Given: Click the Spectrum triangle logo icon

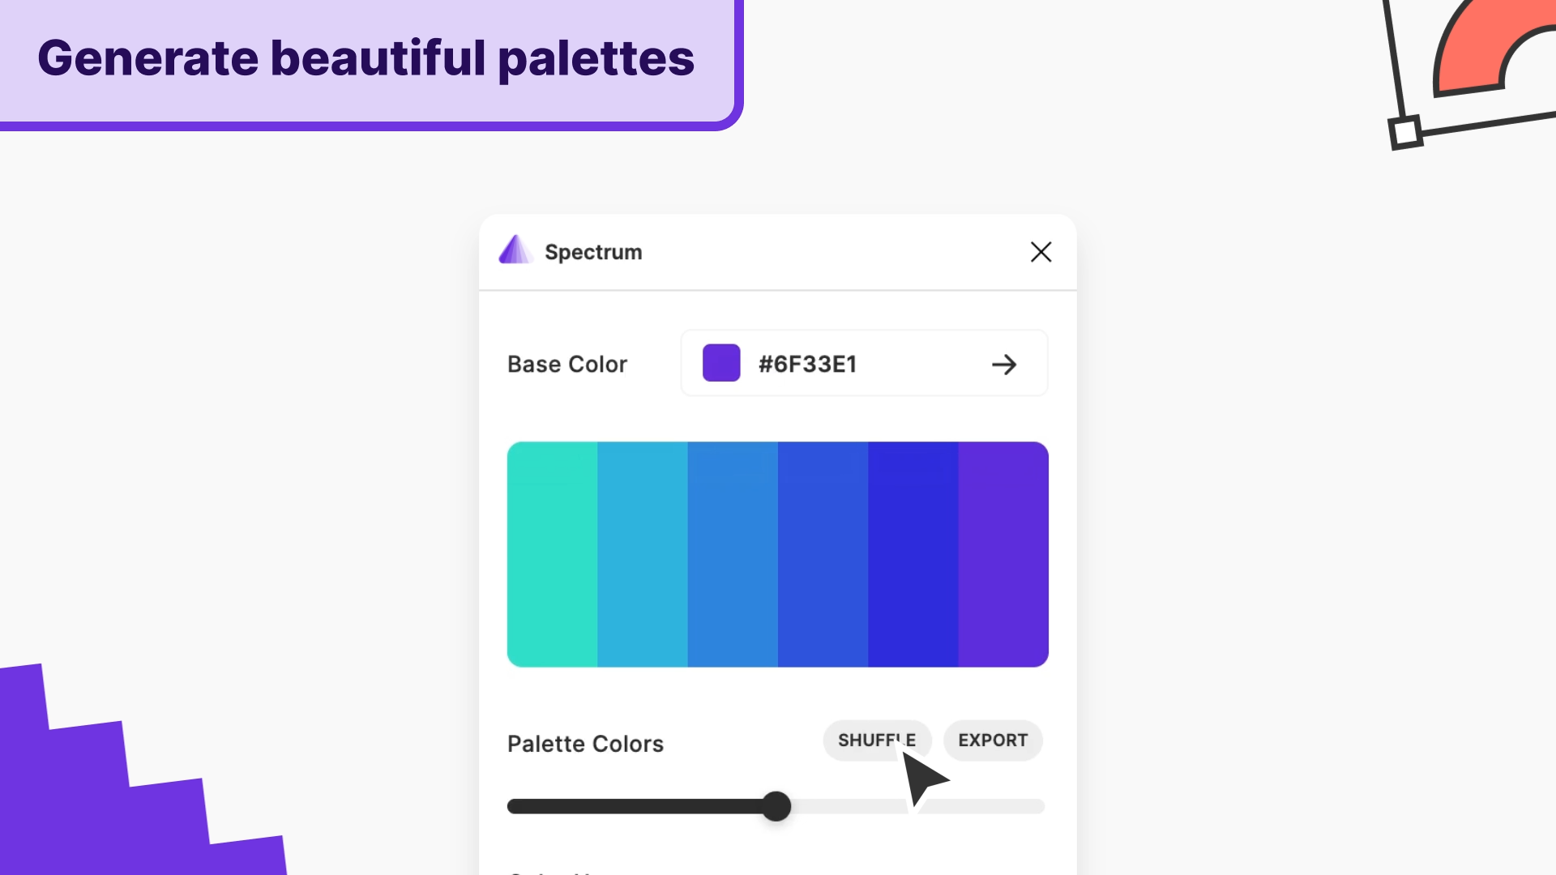Looking at the screenshot, I should coord(515,251).
